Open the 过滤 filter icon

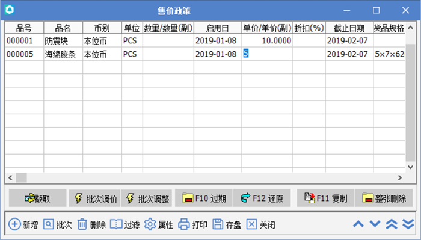coord(116,224)
